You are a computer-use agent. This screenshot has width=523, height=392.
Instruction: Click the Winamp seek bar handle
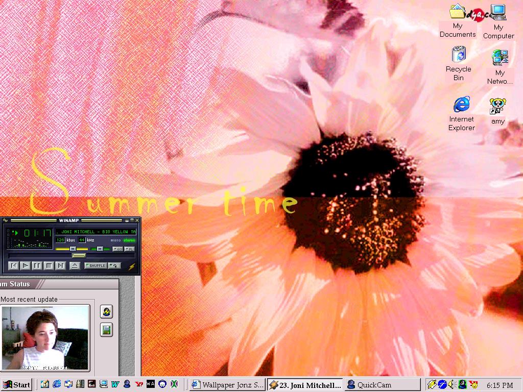pyautogui.click(x=79, y=255)
